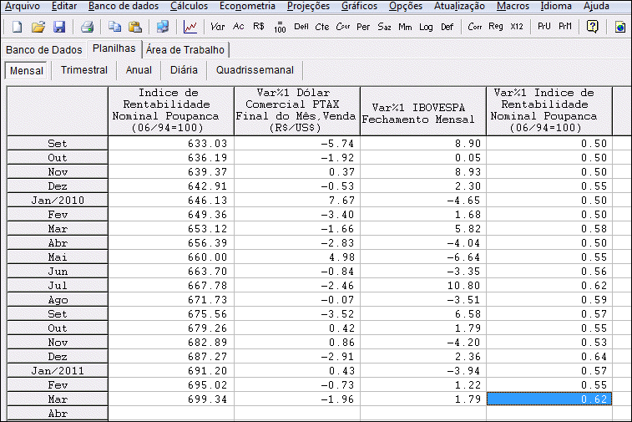Select the Mensal frequency tab
Screen dimensions: 632x422
27,70
